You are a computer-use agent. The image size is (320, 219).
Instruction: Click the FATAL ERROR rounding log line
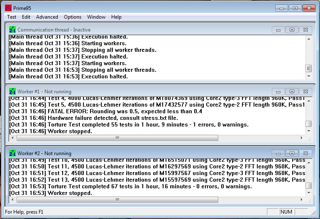tap(106, 111)
